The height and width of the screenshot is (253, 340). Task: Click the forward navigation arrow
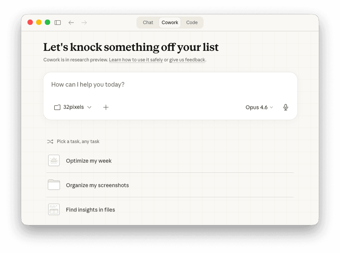point(84,23)
